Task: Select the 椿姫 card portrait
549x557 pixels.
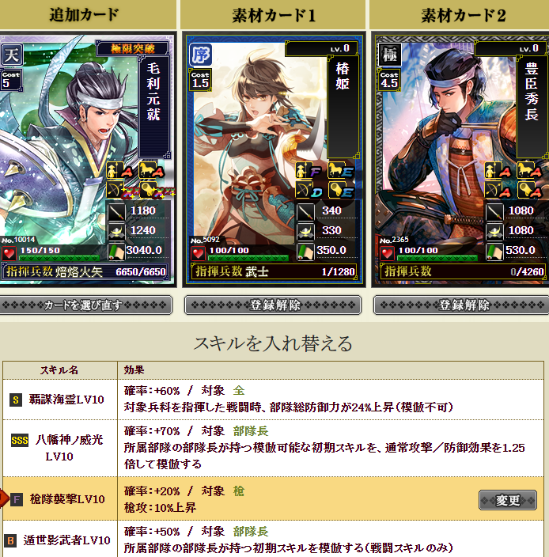Action: coord(274,160)
